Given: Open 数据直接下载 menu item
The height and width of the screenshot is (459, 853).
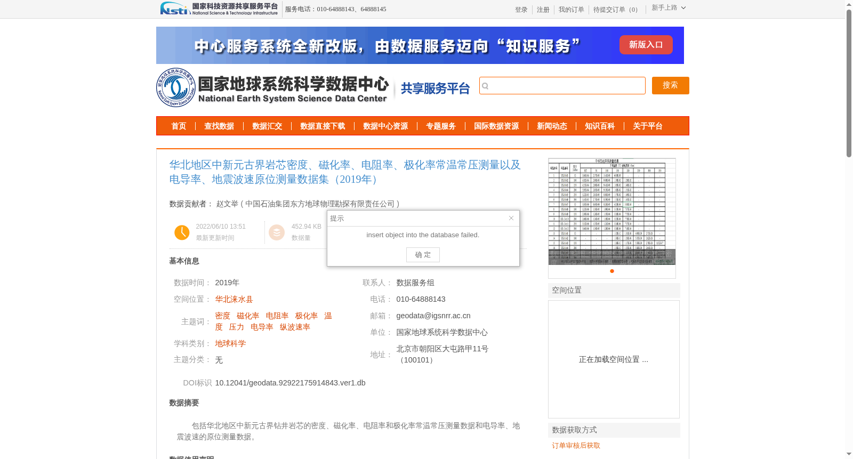Looking at the screenshot, I should [x=323, y=126].
